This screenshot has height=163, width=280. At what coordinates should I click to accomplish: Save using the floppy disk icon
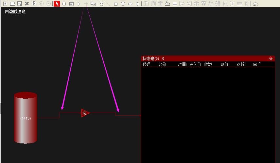click(20, 4)
